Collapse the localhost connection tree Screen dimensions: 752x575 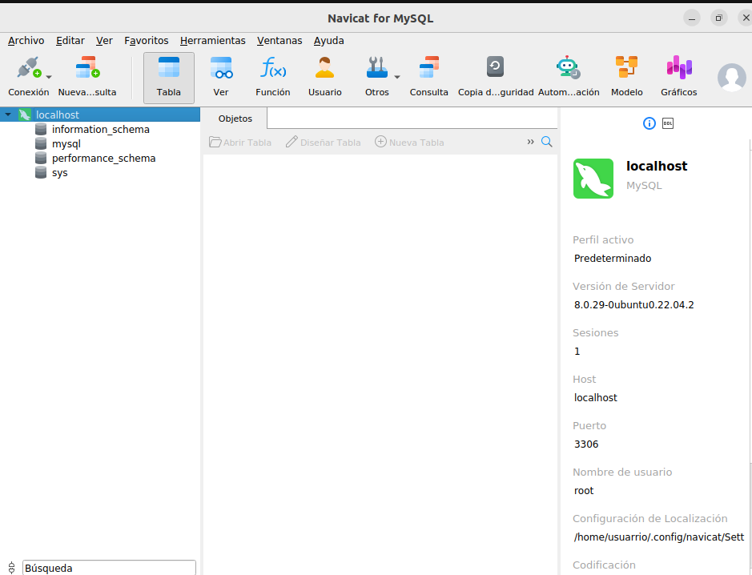pos(8,115)
